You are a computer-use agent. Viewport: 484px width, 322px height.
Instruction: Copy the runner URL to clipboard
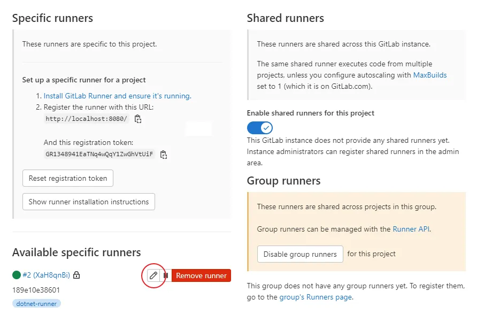coord(138,119)
